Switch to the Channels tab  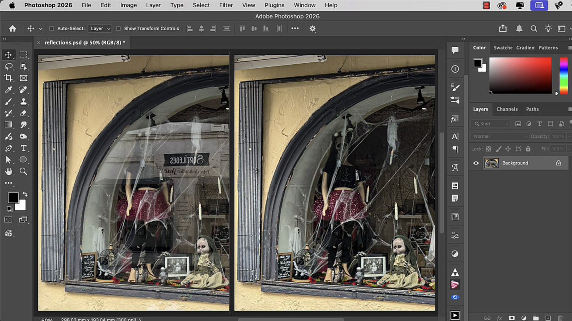point(507,109)
